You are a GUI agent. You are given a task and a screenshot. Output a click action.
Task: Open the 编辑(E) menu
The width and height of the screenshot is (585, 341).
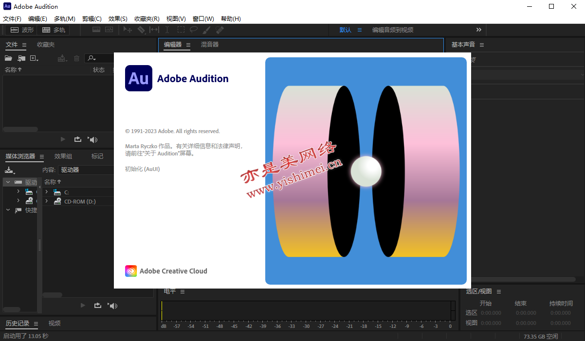click(37, 19)
